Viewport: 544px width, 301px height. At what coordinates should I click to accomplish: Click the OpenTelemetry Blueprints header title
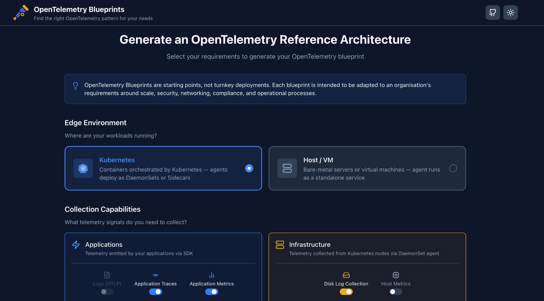[79, 9]
